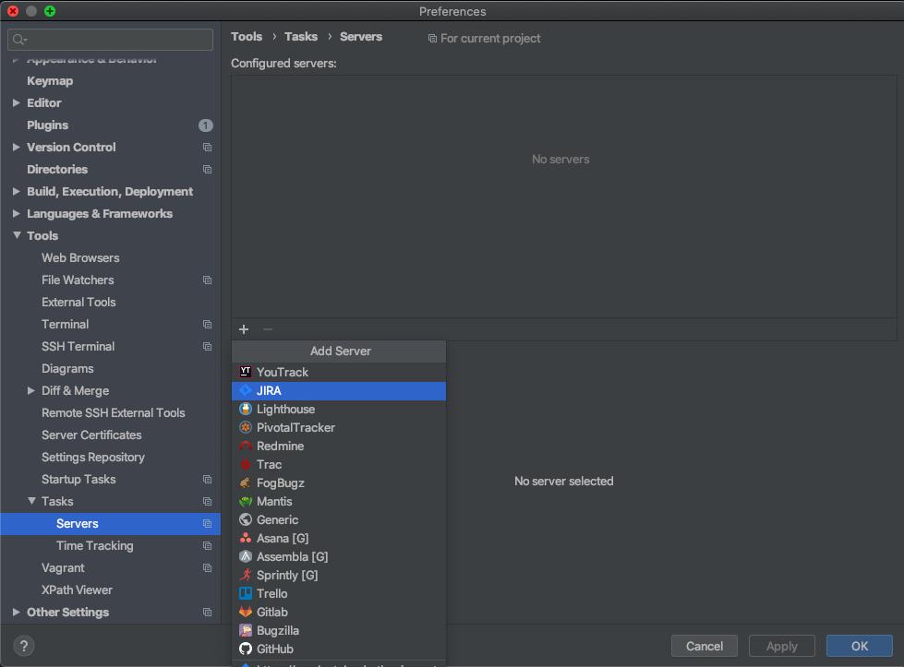904x667 pixels.
Task: Click the YouTrack icon in Add Server list
Action: (246, 372)
